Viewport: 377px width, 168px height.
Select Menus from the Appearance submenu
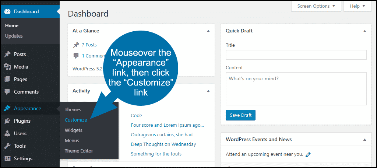point(72,141)
